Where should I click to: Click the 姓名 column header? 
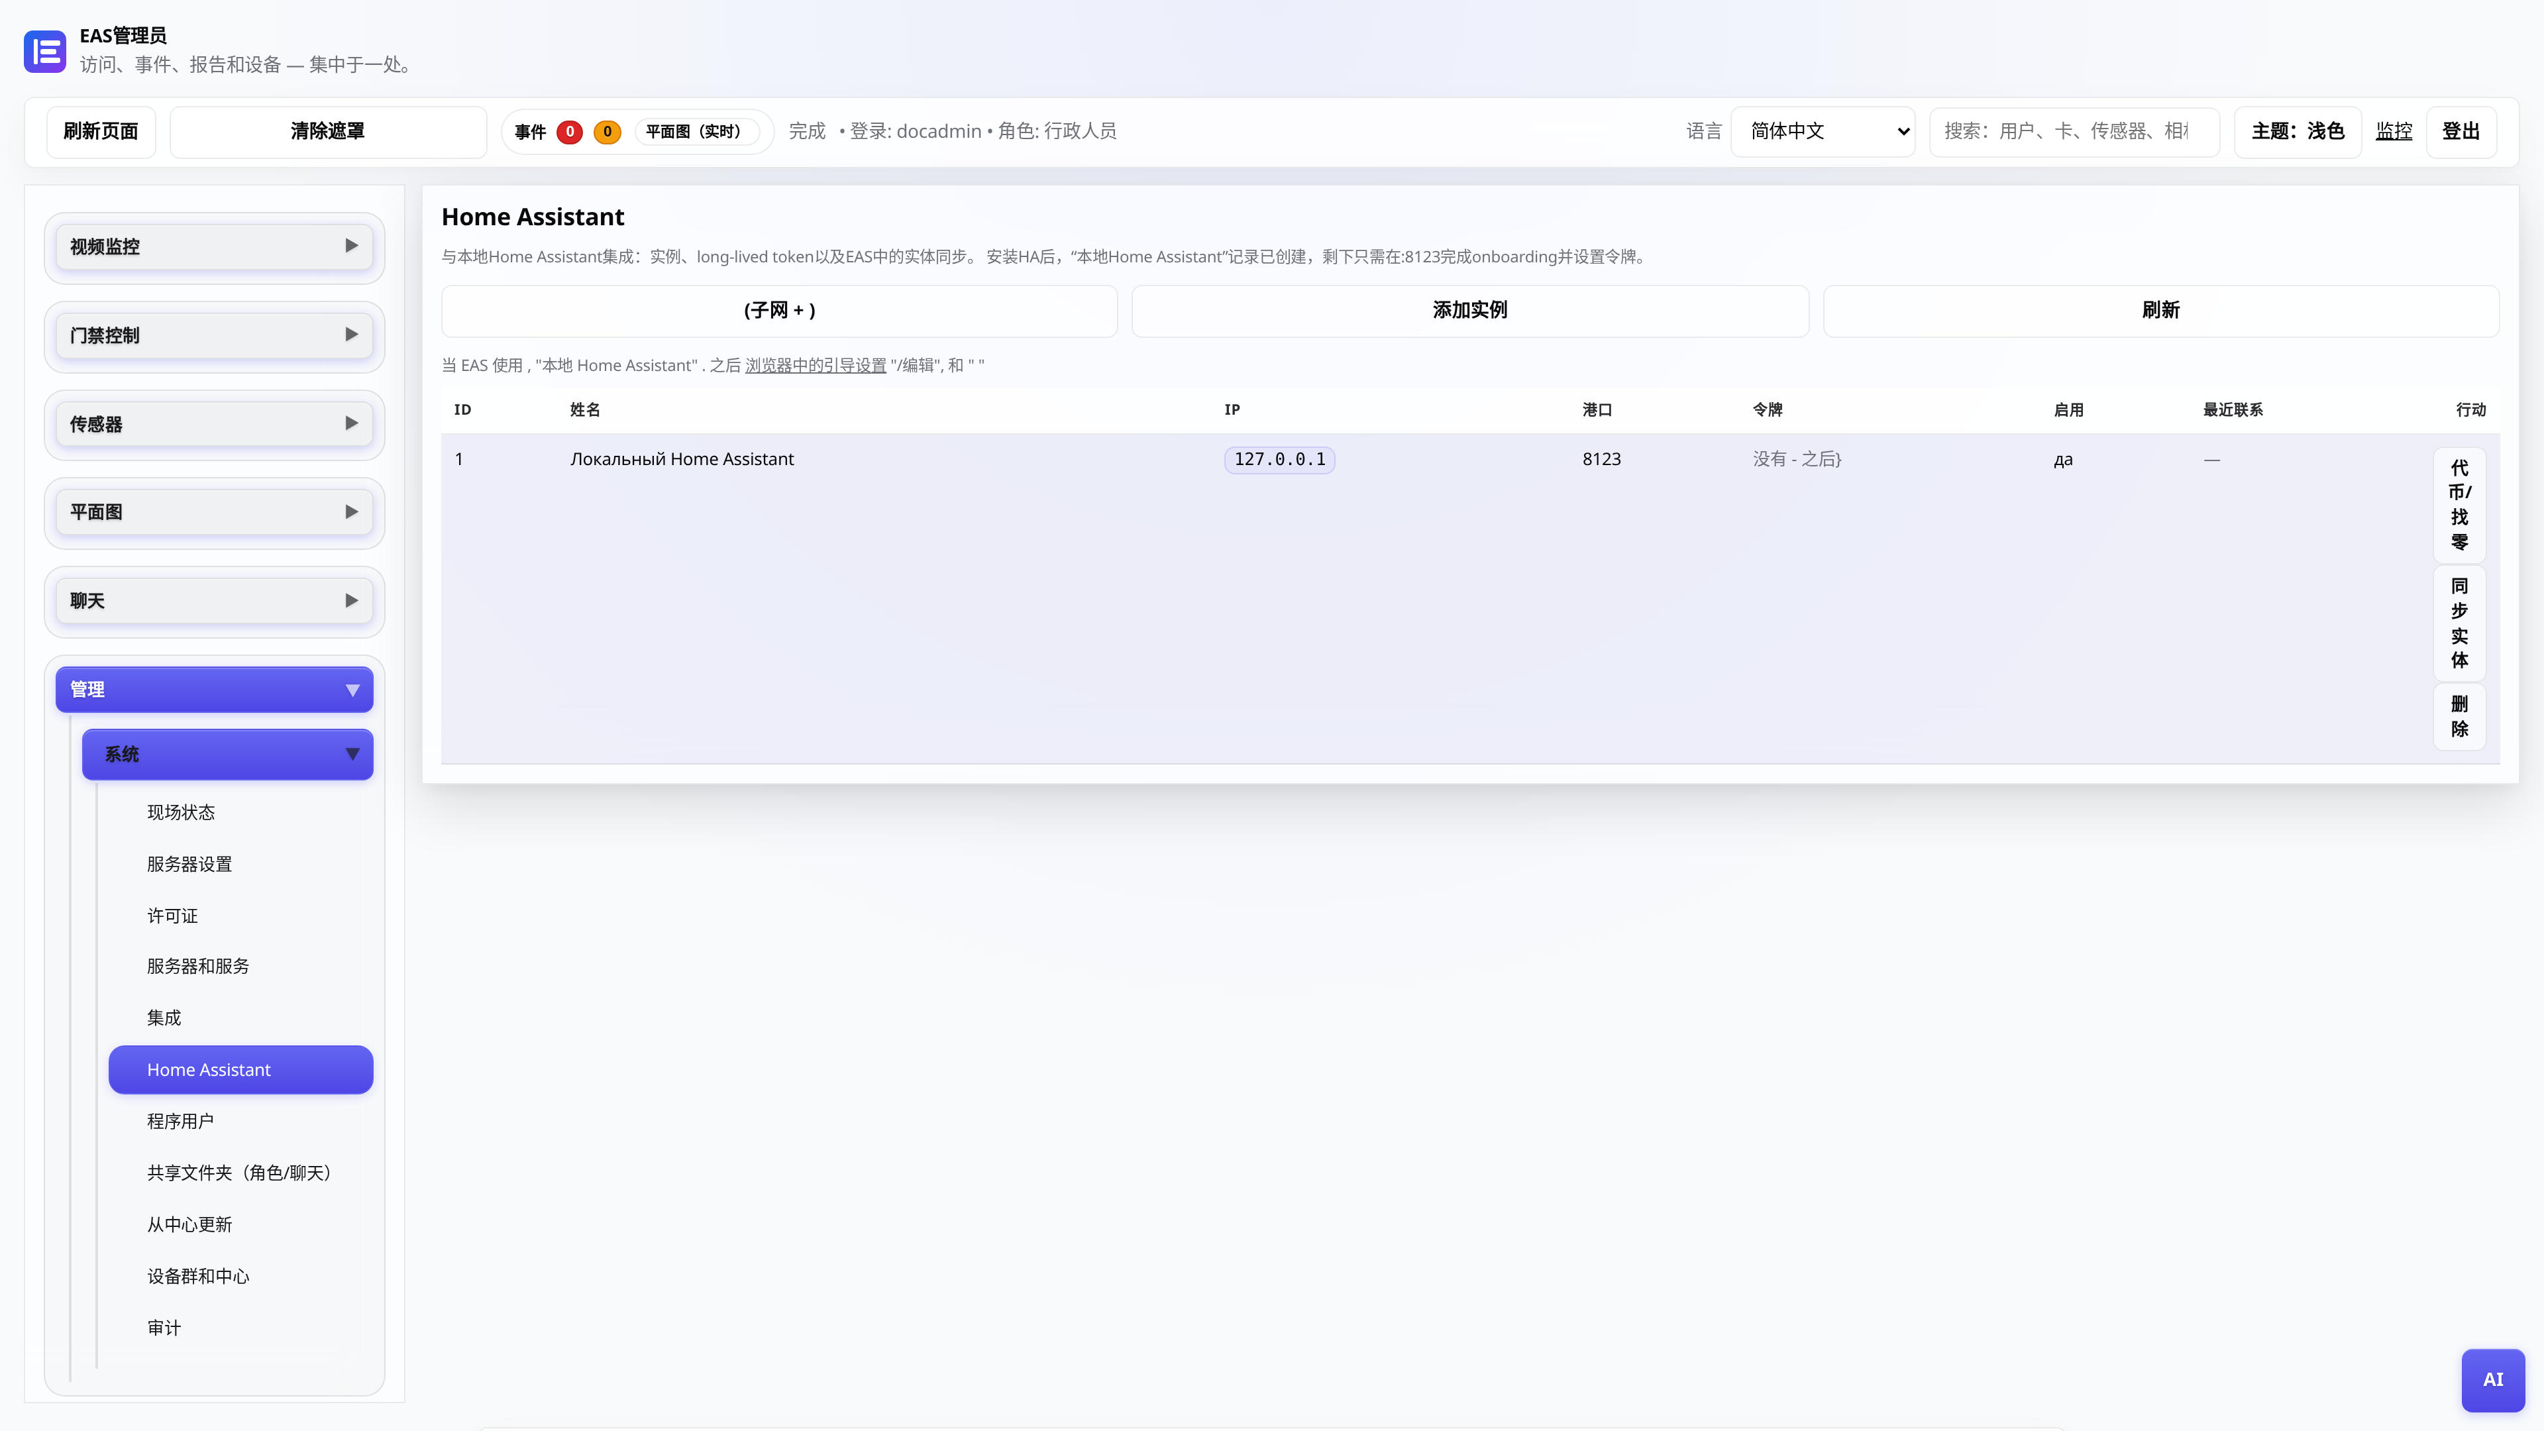click(x=584, y=410)
